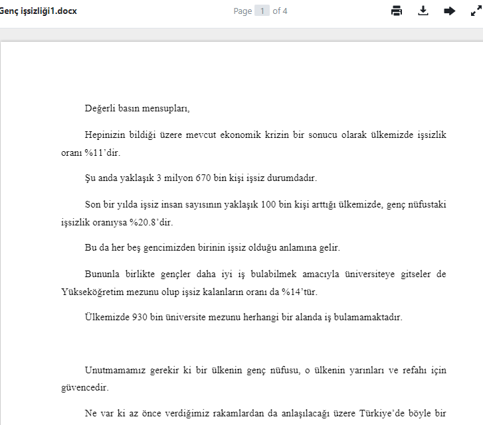Click the 'Page' label in the header
This screenshot has height=425, width=483.
(x=242, y=11)
